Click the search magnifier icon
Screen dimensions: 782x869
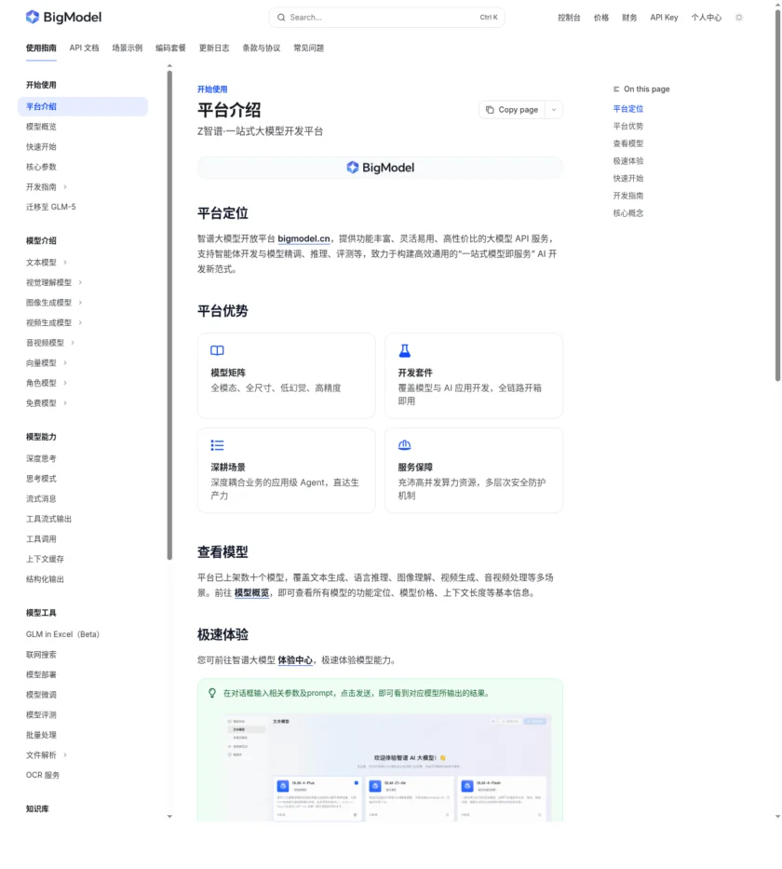tap(280, 17)
